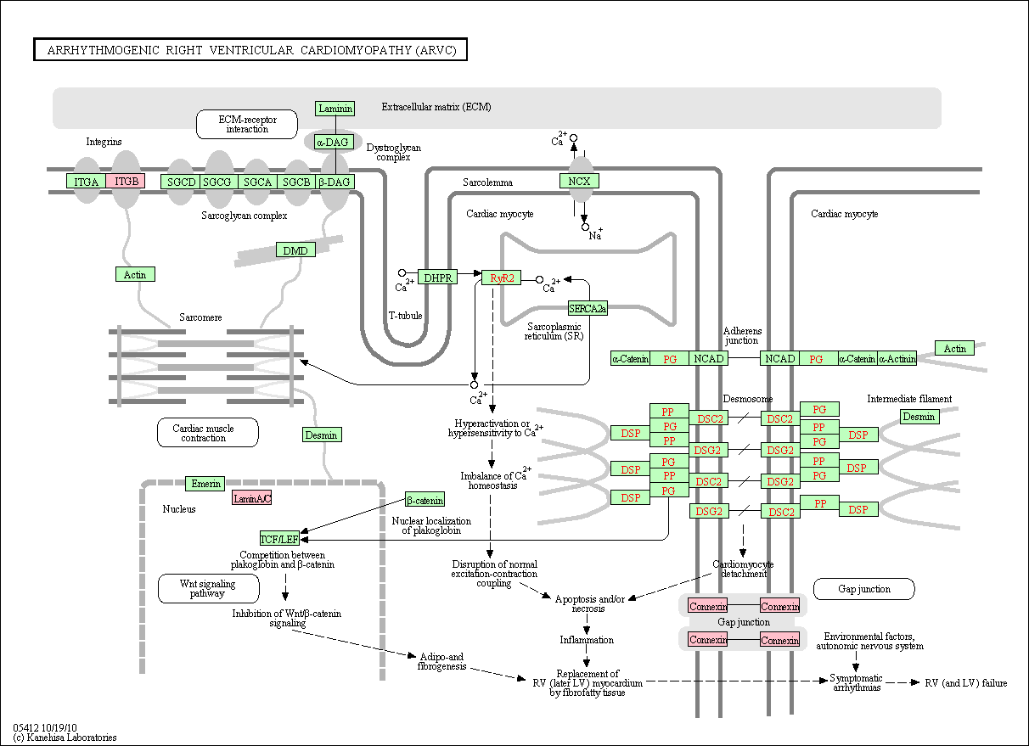This screenshot has height=746, width=1029.
Task: Open the Gap junction pathway box
Action: coord(864,589)
